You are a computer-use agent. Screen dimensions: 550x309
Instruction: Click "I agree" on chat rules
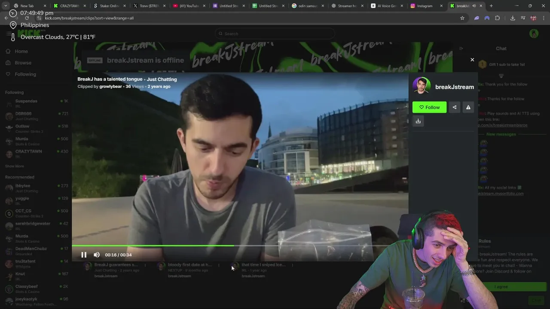tap(501, 287)
